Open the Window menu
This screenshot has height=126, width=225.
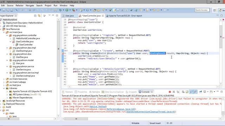(63, 6)
